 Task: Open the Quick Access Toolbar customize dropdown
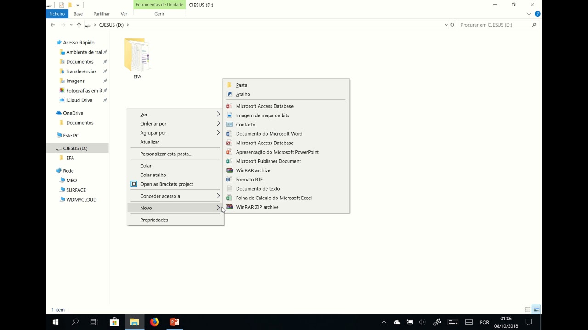pos(78,5)
